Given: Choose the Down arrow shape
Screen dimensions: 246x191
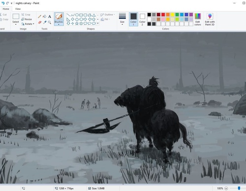Looking at the screenshot, I should pos(68,23).
